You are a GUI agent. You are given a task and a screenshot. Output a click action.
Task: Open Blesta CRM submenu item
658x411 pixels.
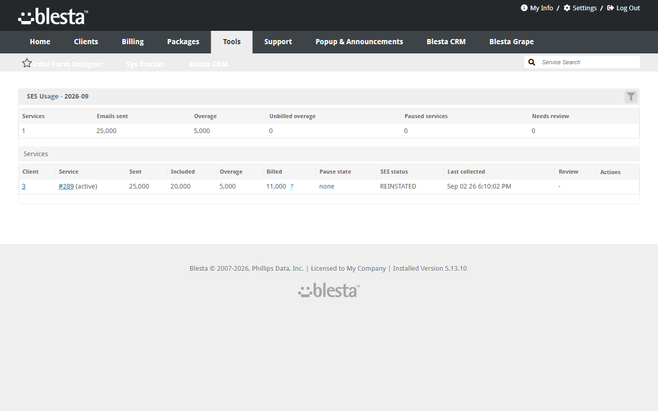point(208,64)
